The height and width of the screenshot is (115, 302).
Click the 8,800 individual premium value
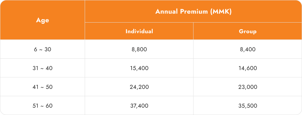(x=139, y=50)
